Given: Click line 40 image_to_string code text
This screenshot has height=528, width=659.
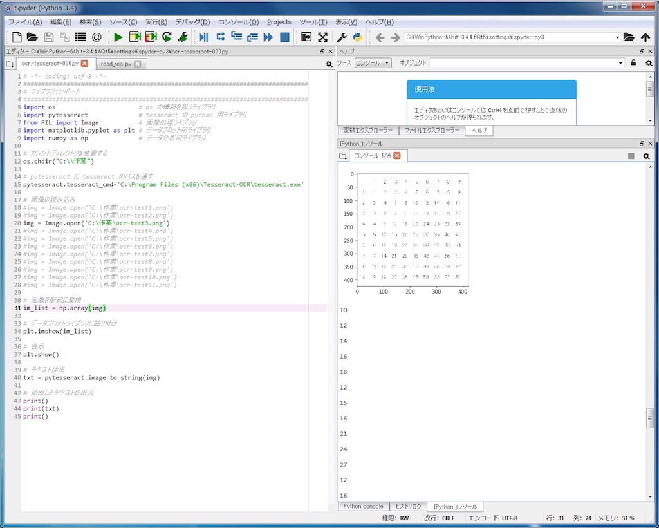Looking at the screenshot, I should point(91,377).
